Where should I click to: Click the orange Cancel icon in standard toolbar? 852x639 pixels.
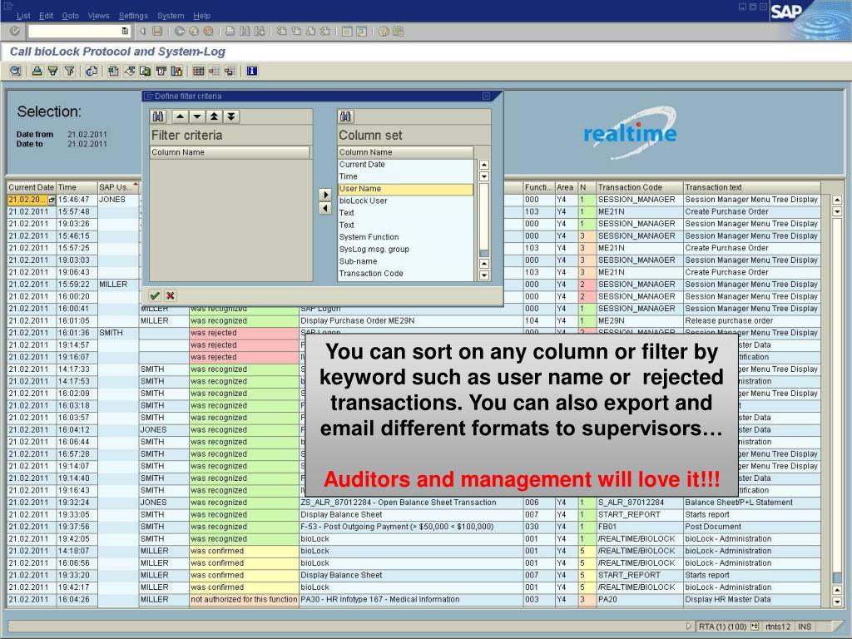coord(208,32)
